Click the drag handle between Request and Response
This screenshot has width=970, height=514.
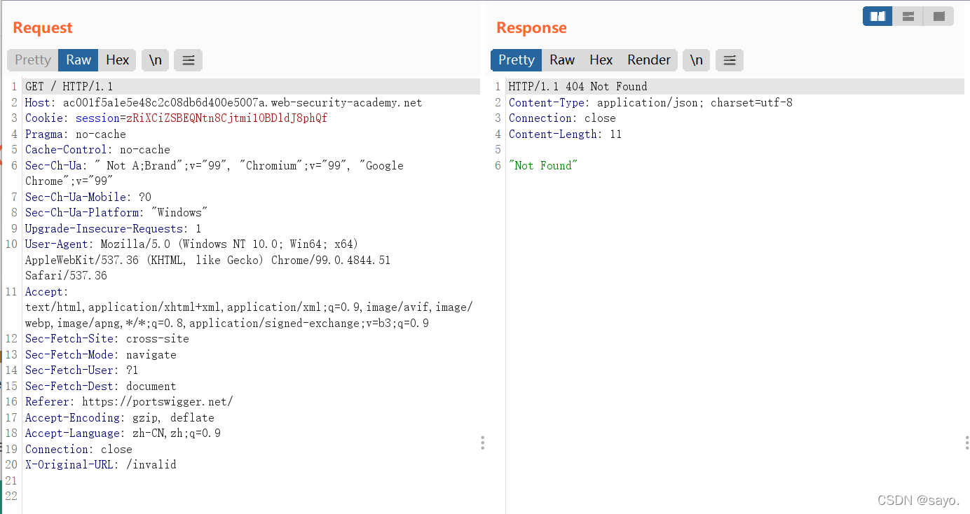[482, 443]
